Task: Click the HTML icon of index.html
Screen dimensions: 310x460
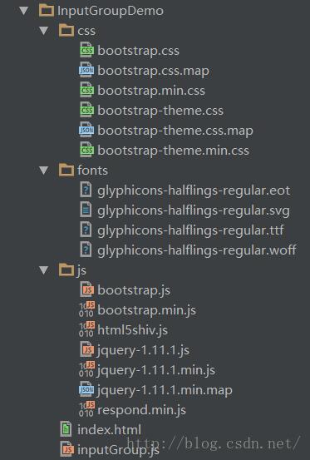Action: (x=66, y=429)
